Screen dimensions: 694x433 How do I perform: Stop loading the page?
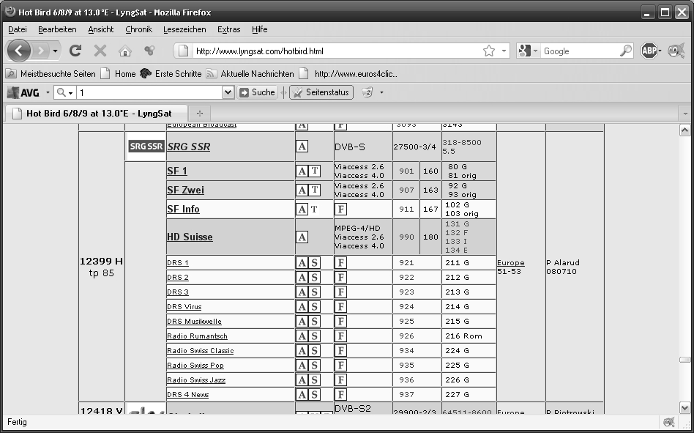(x=100, y=51)
